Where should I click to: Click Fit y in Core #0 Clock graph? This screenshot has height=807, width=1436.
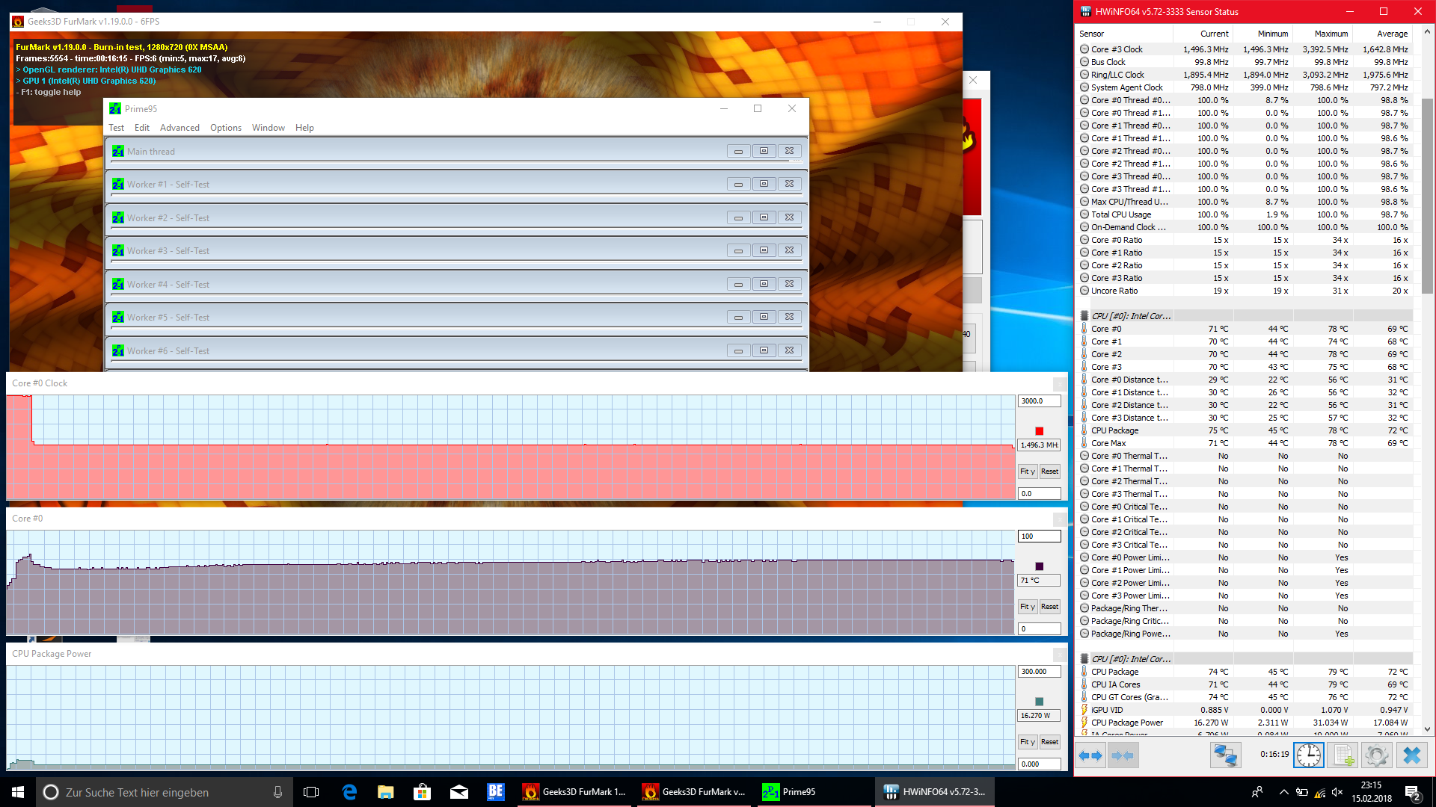(x=1028, y=471)
